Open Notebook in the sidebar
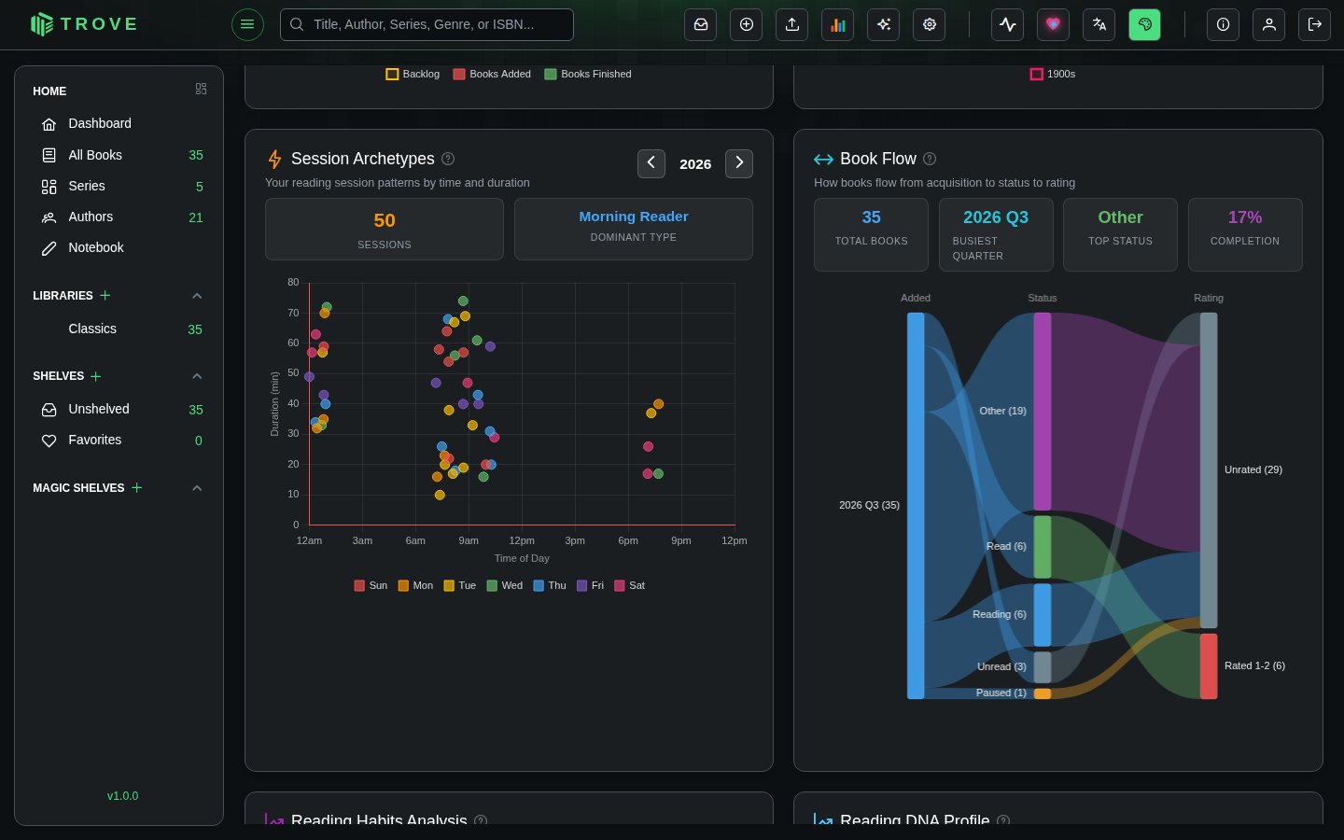Screen dimensions: 1344x840 tap(119, 247)
